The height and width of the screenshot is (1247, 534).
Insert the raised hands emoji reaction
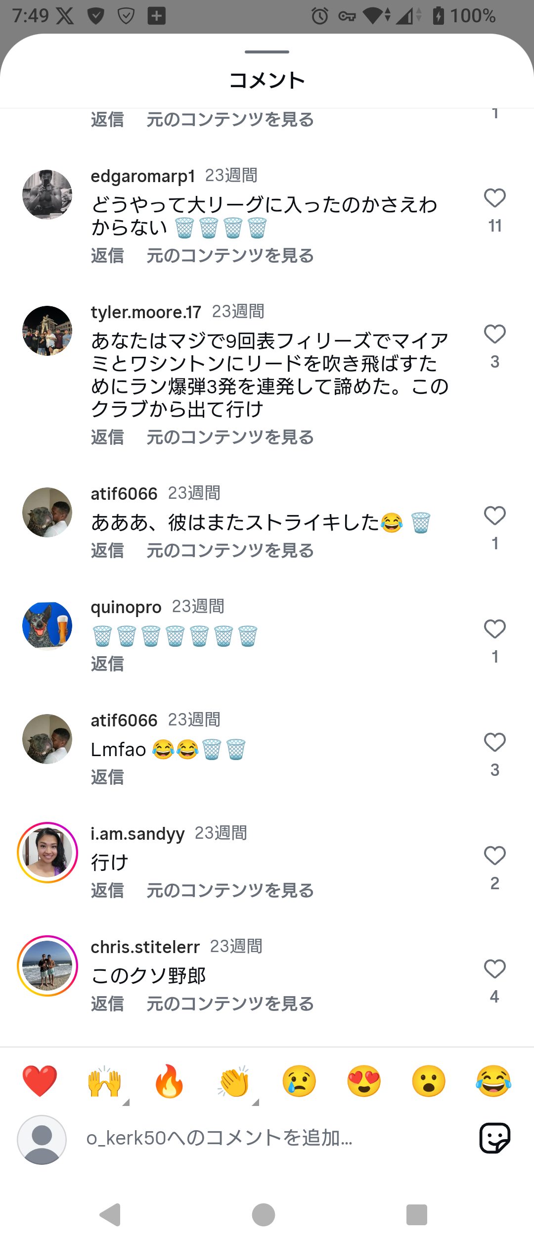point(104,1081)
